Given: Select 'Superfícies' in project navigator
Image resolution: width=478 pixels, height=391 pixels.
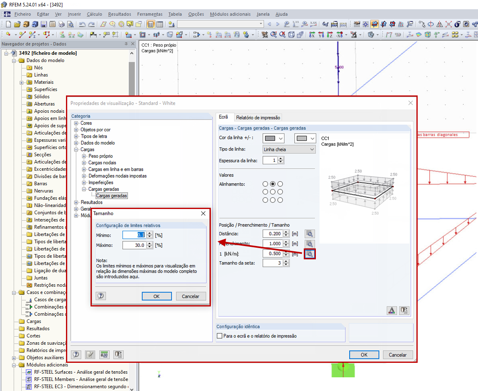Looking at the screenshot, I should pyautogui.click(x=45, y=89).
